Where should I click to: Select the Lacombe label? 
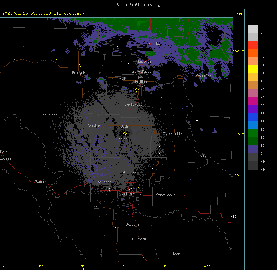tap(145, 61)
